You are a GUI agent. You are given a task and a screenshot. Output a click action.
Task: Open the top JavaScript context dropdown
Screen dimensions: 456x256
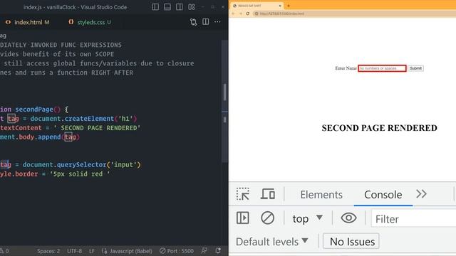308,218
